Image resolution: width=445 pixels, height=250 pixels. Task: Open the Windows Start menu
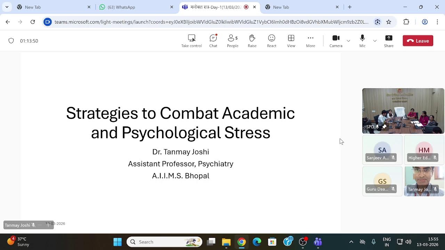point(118,242)
